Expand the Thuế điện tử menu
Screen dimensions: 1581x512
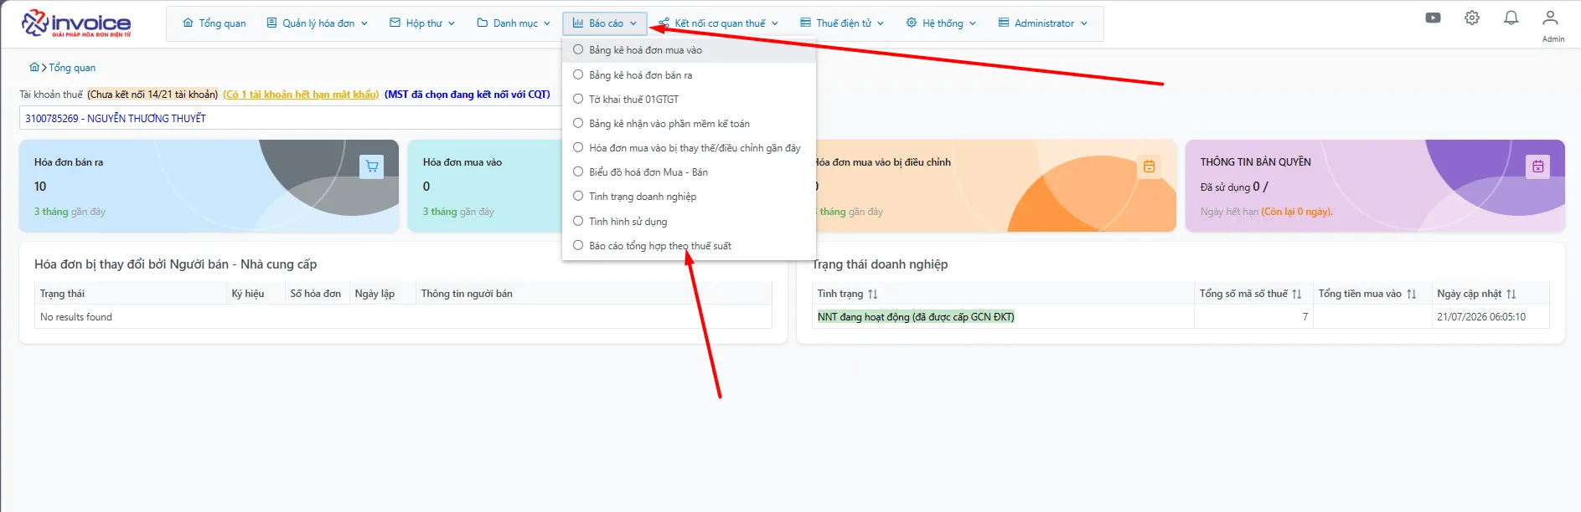click(x=842, y=23)
